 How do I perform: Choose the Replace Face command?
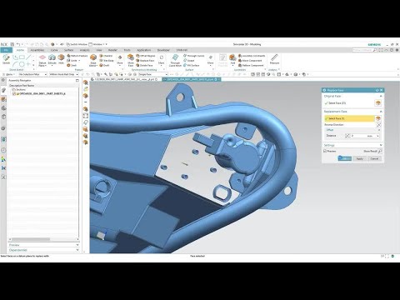pos(145,61)
